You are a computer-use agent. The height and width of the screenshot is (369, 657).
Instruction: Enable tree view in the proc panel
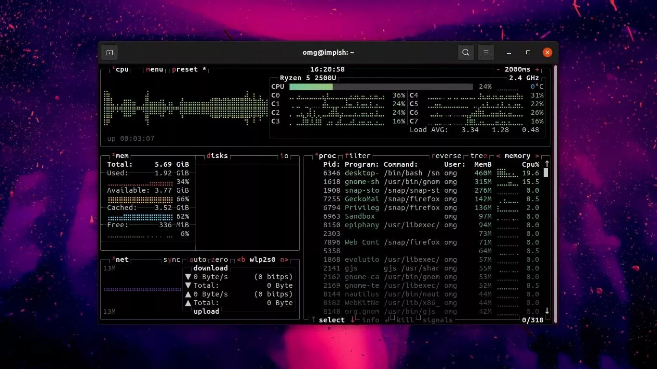pyautogui.click(x=477, y=156)
